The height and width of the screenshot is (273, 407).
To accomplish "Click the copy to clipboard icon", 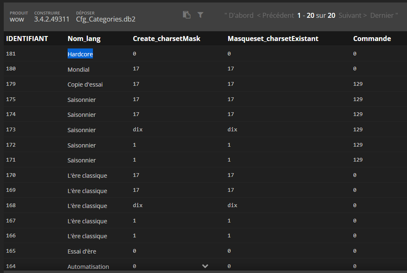I will [187, 15].
